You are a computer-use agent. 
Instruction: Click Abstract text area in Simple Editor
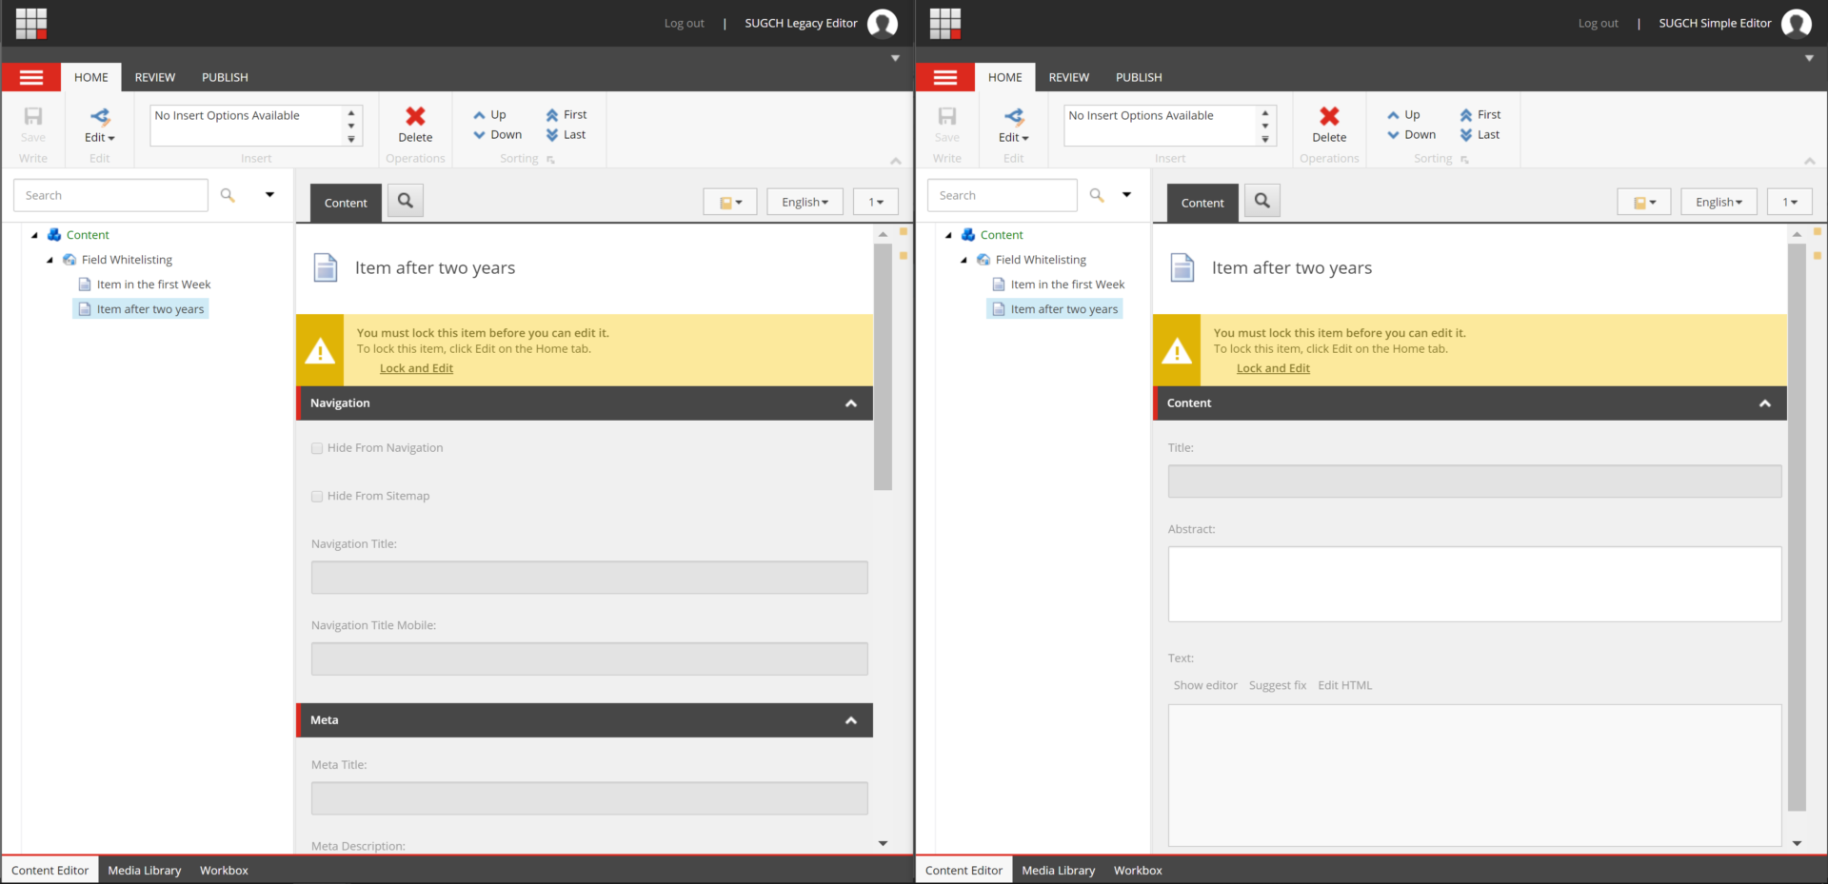pyautogui.click(x=1475, y=584)
